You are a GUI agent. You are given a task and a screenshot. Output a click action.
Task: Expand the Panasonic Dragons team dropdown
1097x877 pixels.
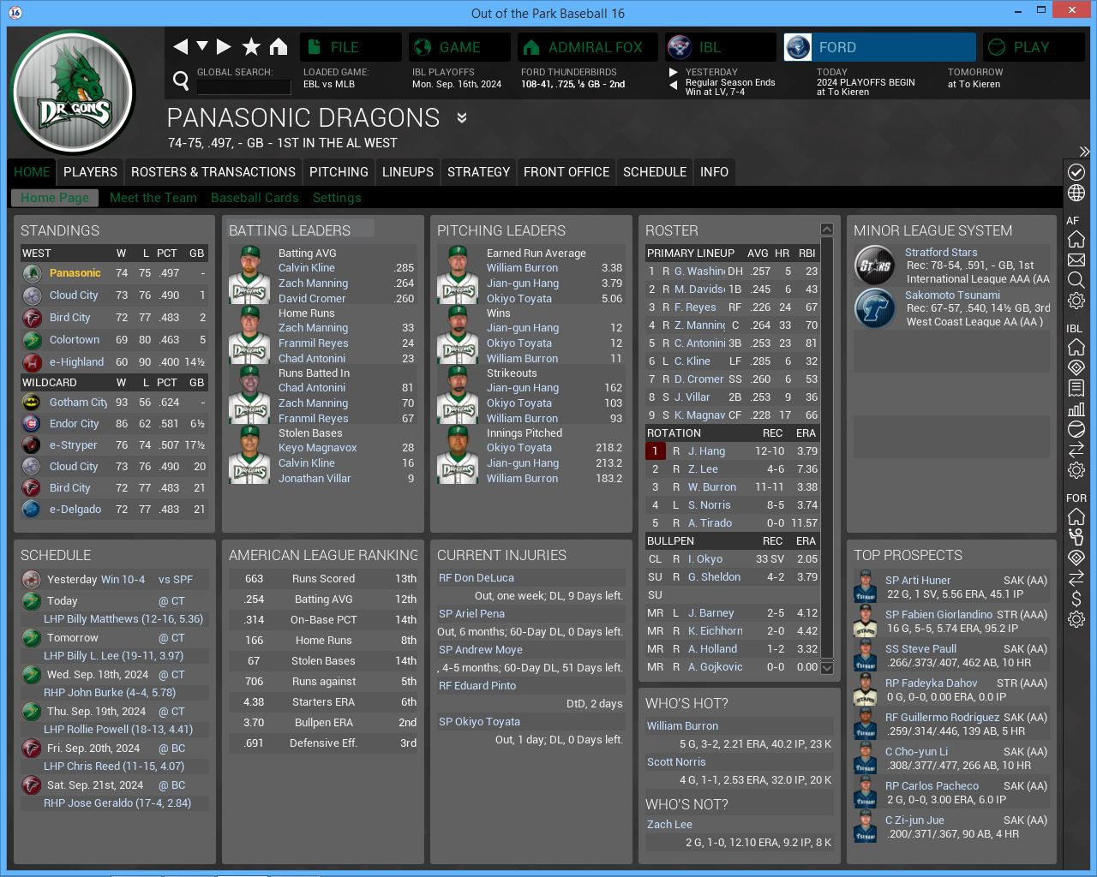coord(462,118)
